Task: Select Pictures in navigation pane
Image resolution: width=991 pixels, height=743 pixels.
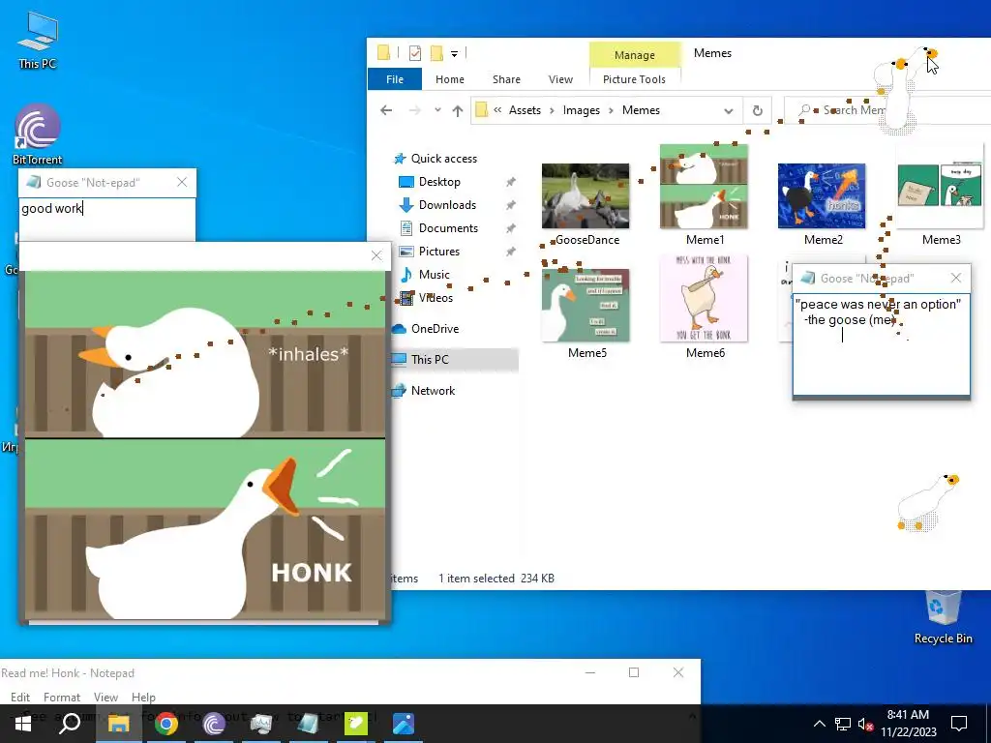Action: (x=438, y=252)
